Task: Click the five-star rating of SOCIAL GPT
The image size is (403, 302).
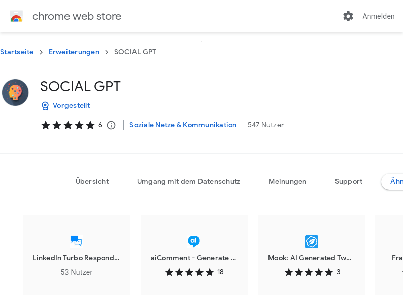Action: coord(68,125)
